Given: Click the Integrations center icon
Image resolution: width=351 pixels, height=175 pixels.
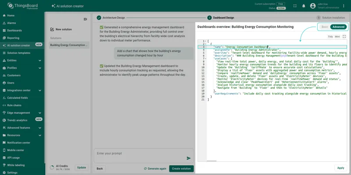Looking at the screenshot, I should (4, 91).
